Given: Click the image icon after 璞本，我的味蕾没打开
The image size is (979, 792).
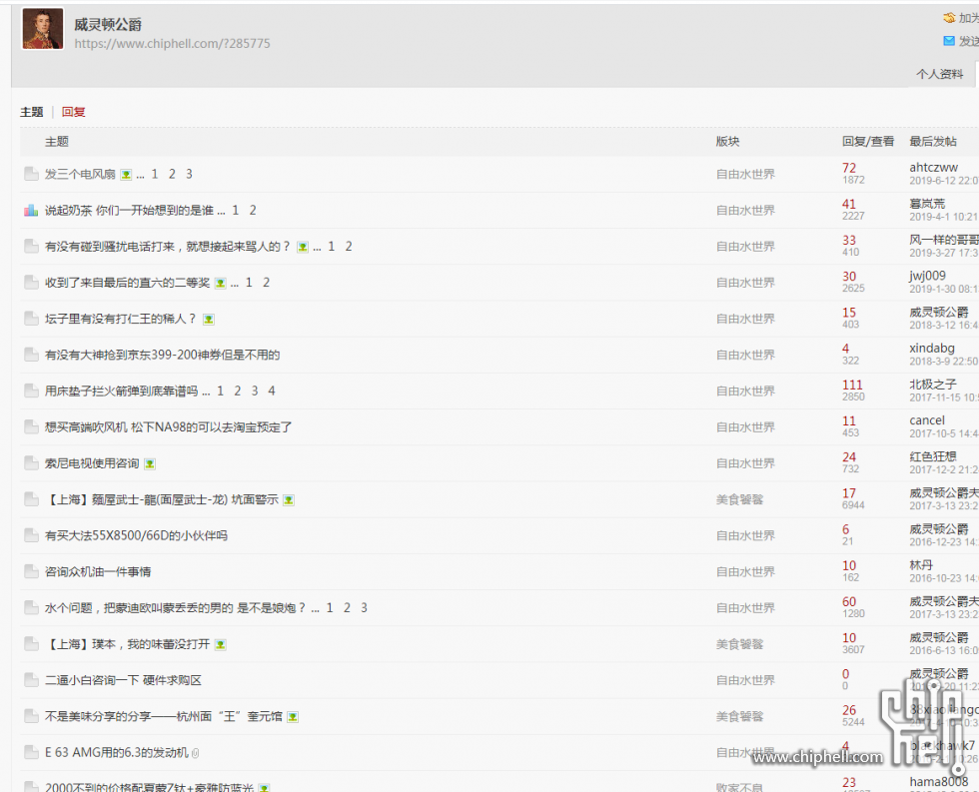Looking at the screenshot, I should click(x=221, y=645).
